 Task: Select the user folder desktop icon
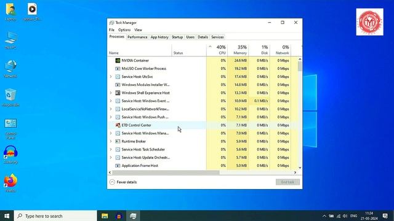click(10, 12)
